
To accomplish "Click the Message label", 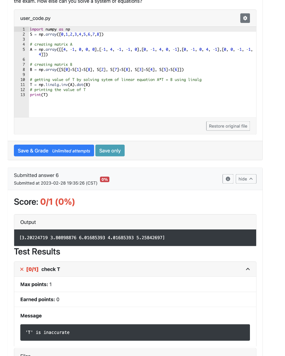I will pos(31,316).
